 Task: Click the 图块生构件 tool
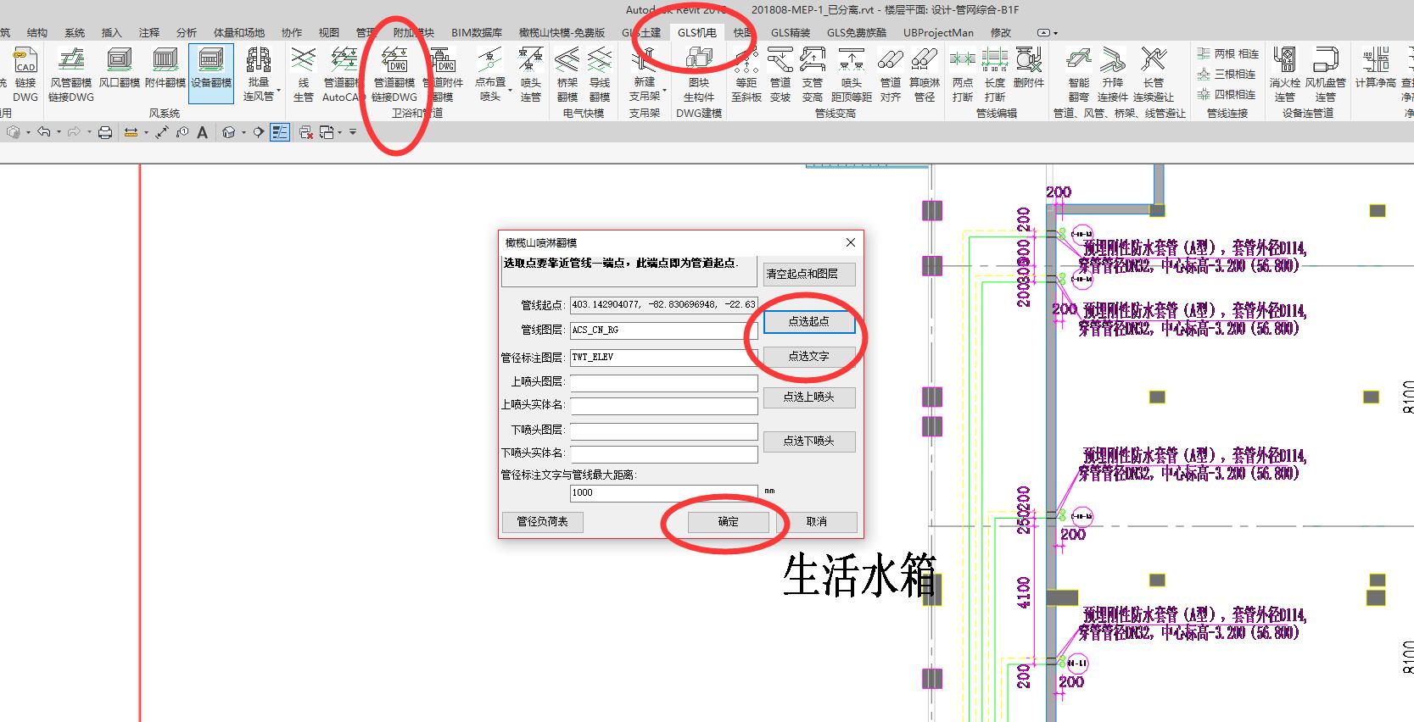(x=699, y=75)
